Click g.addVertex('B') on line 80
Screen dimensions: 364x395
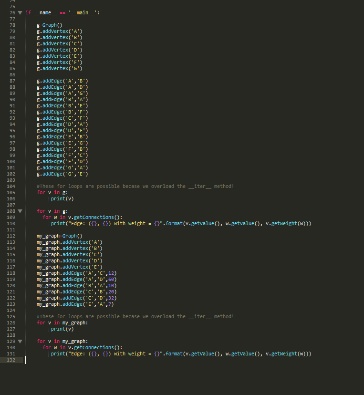point(60,38)
